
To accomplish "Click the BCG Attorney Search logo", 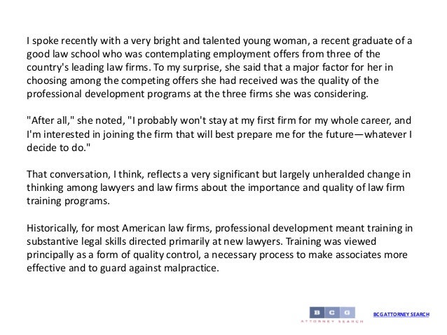I will [x=332, y=315].
